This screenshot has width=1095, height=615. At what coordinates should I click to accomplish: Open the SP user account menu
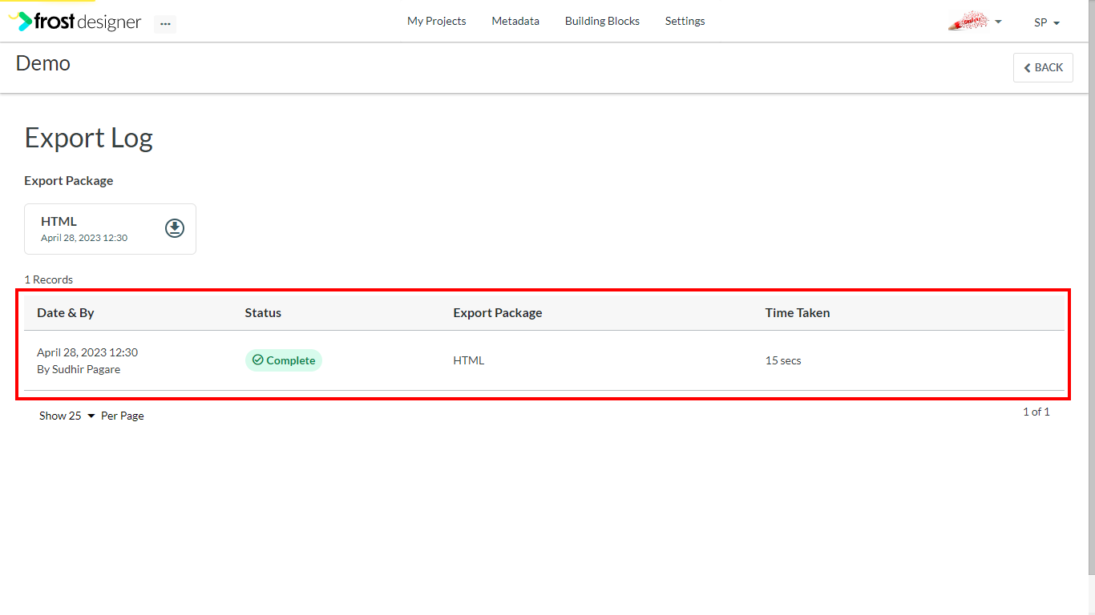tap(1047, 22)
